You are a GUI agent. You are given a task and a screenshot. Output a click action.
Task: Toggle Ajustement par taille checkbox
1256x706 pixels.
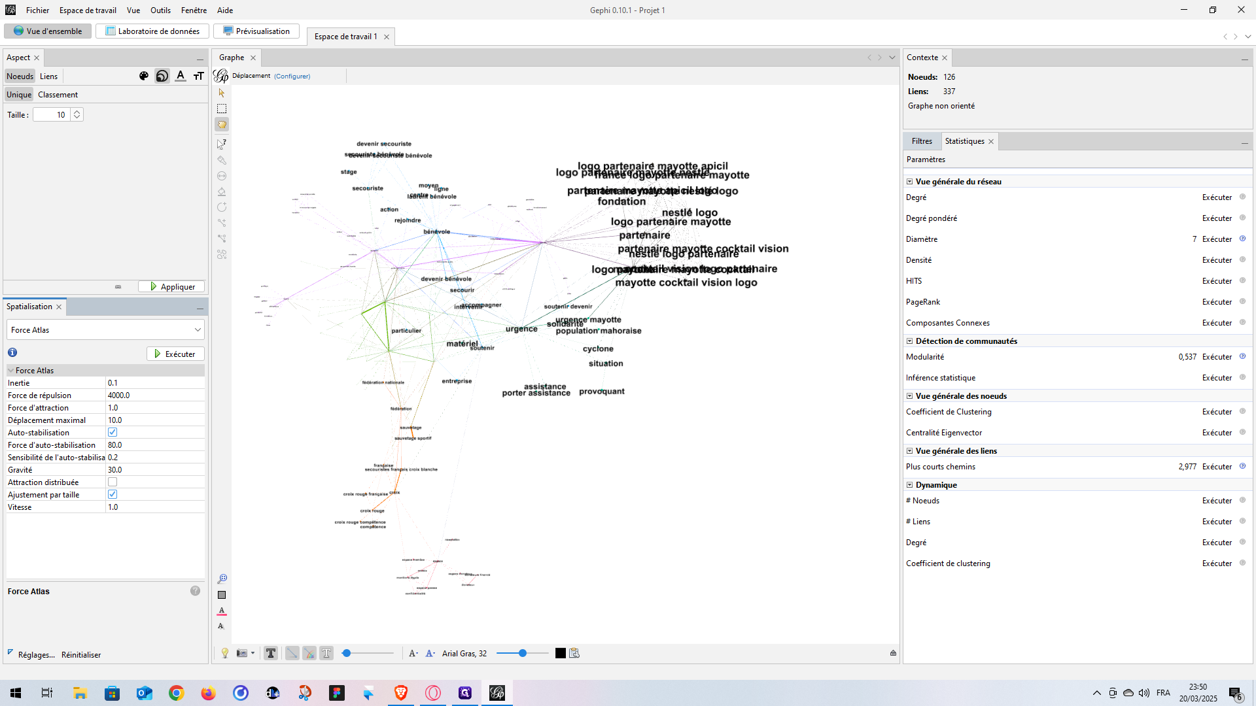pos(113,494)
